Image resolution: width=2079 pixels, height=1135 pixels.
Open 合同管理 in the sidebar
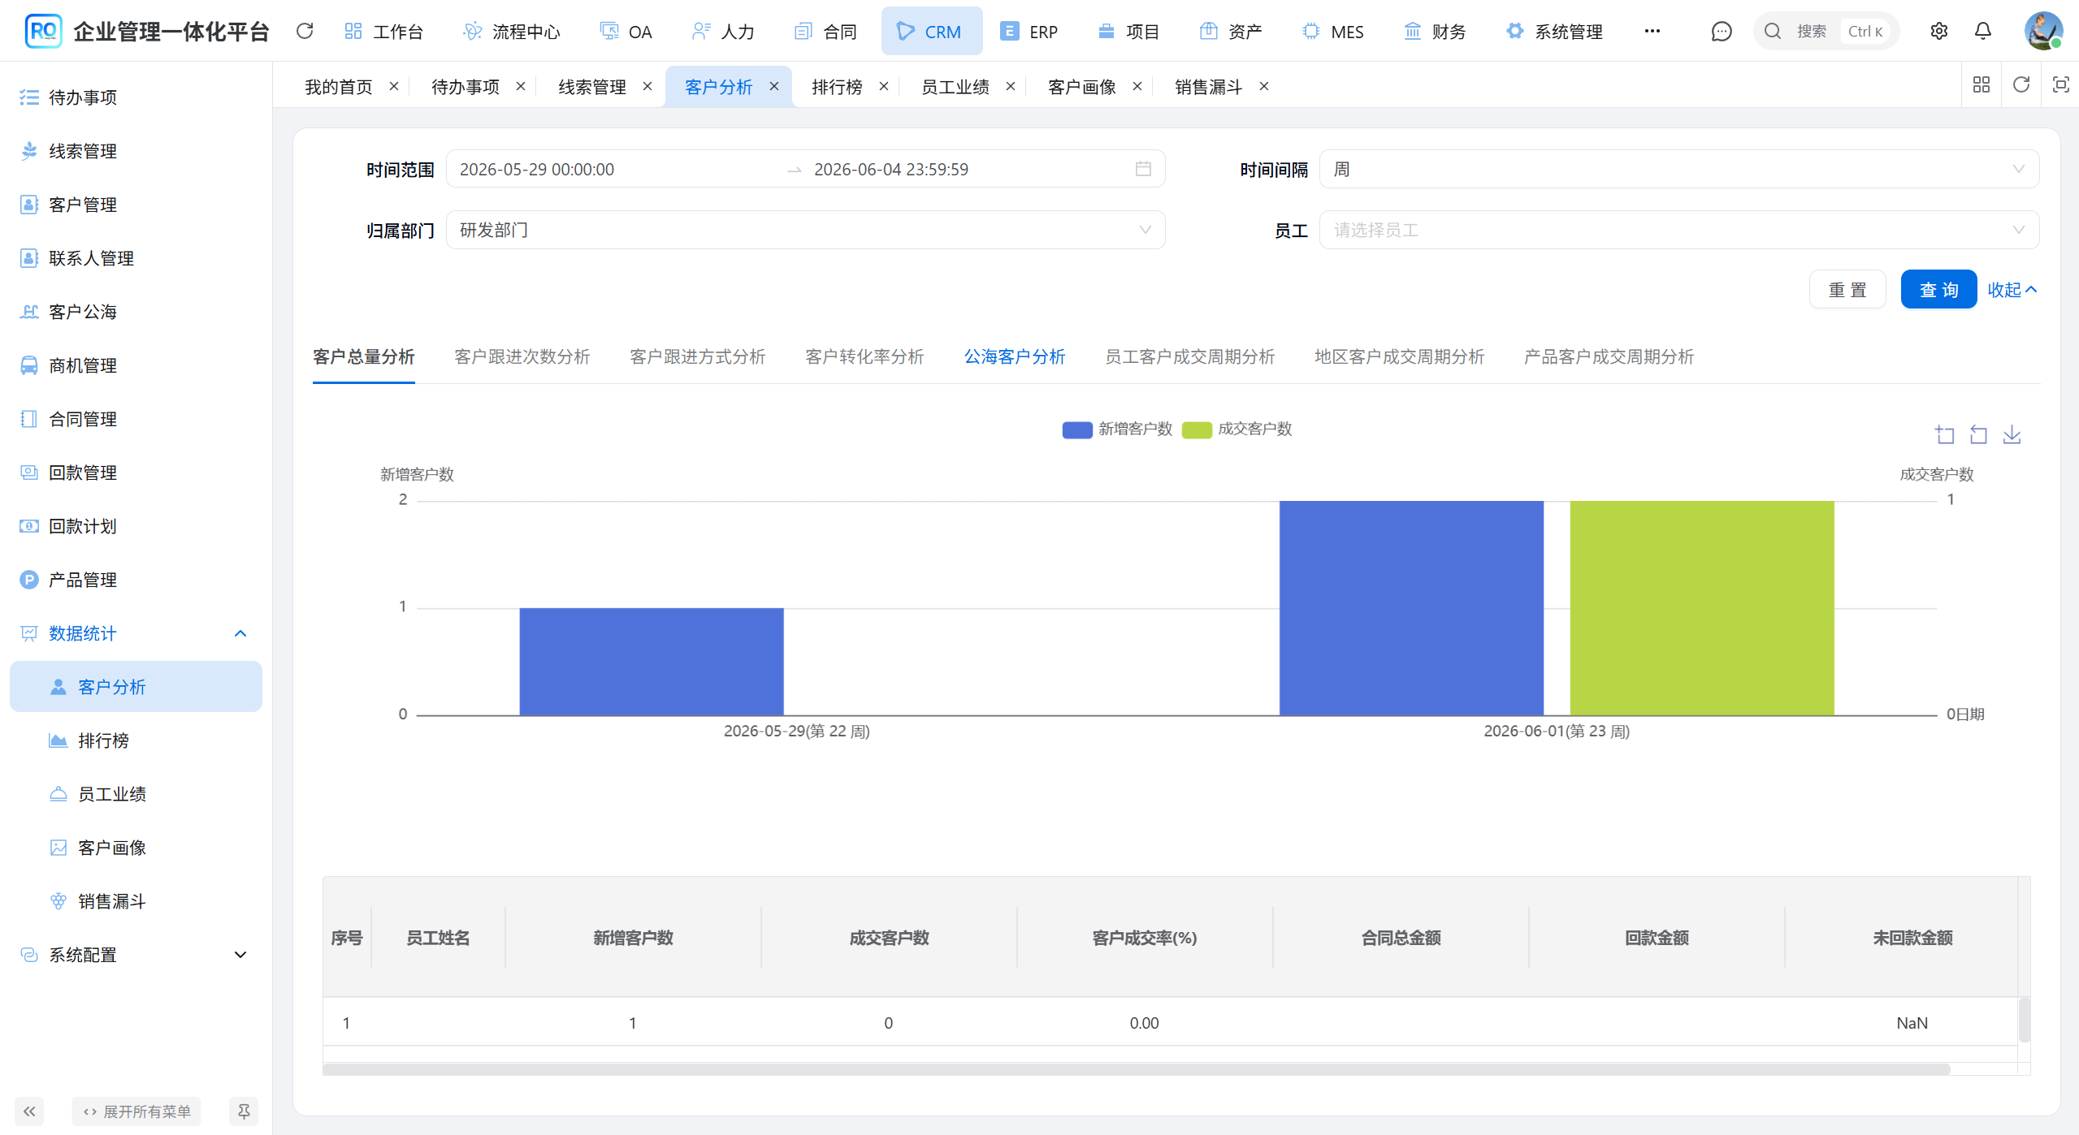[x=136, y=419]
